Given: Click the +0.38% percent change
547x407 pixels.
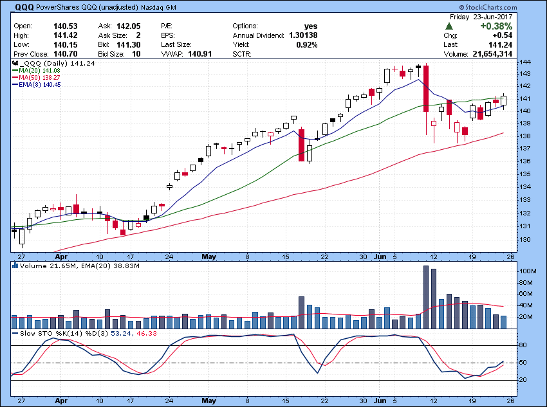Looking at the screenshot, I should (x=496, y=26).
